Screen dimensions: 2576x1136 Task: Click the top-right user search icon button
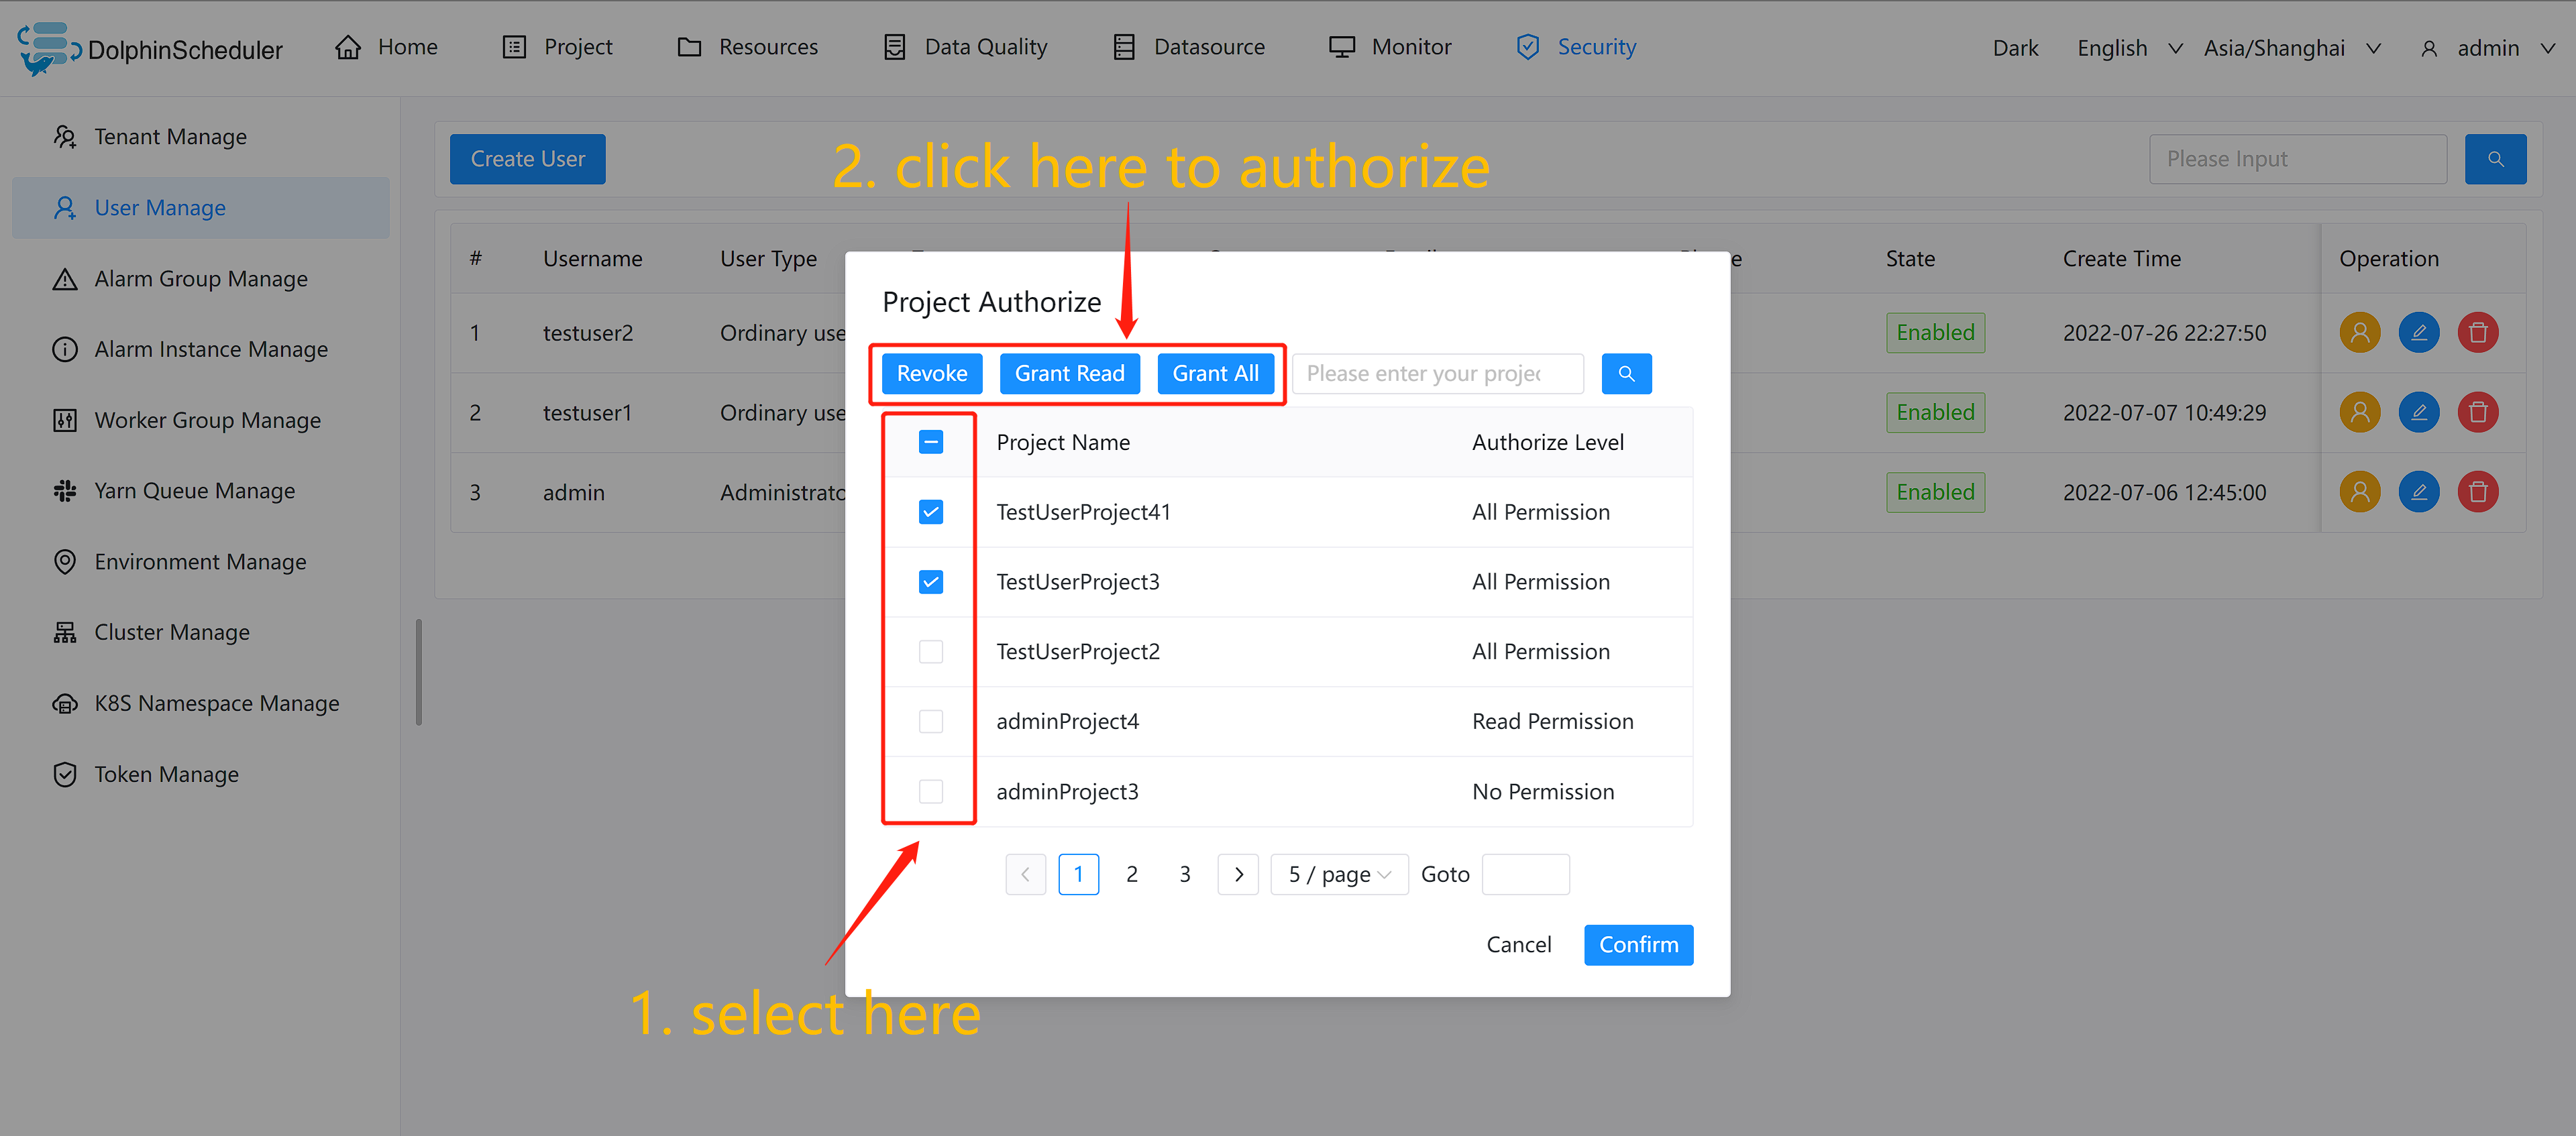pos(2495,159)
